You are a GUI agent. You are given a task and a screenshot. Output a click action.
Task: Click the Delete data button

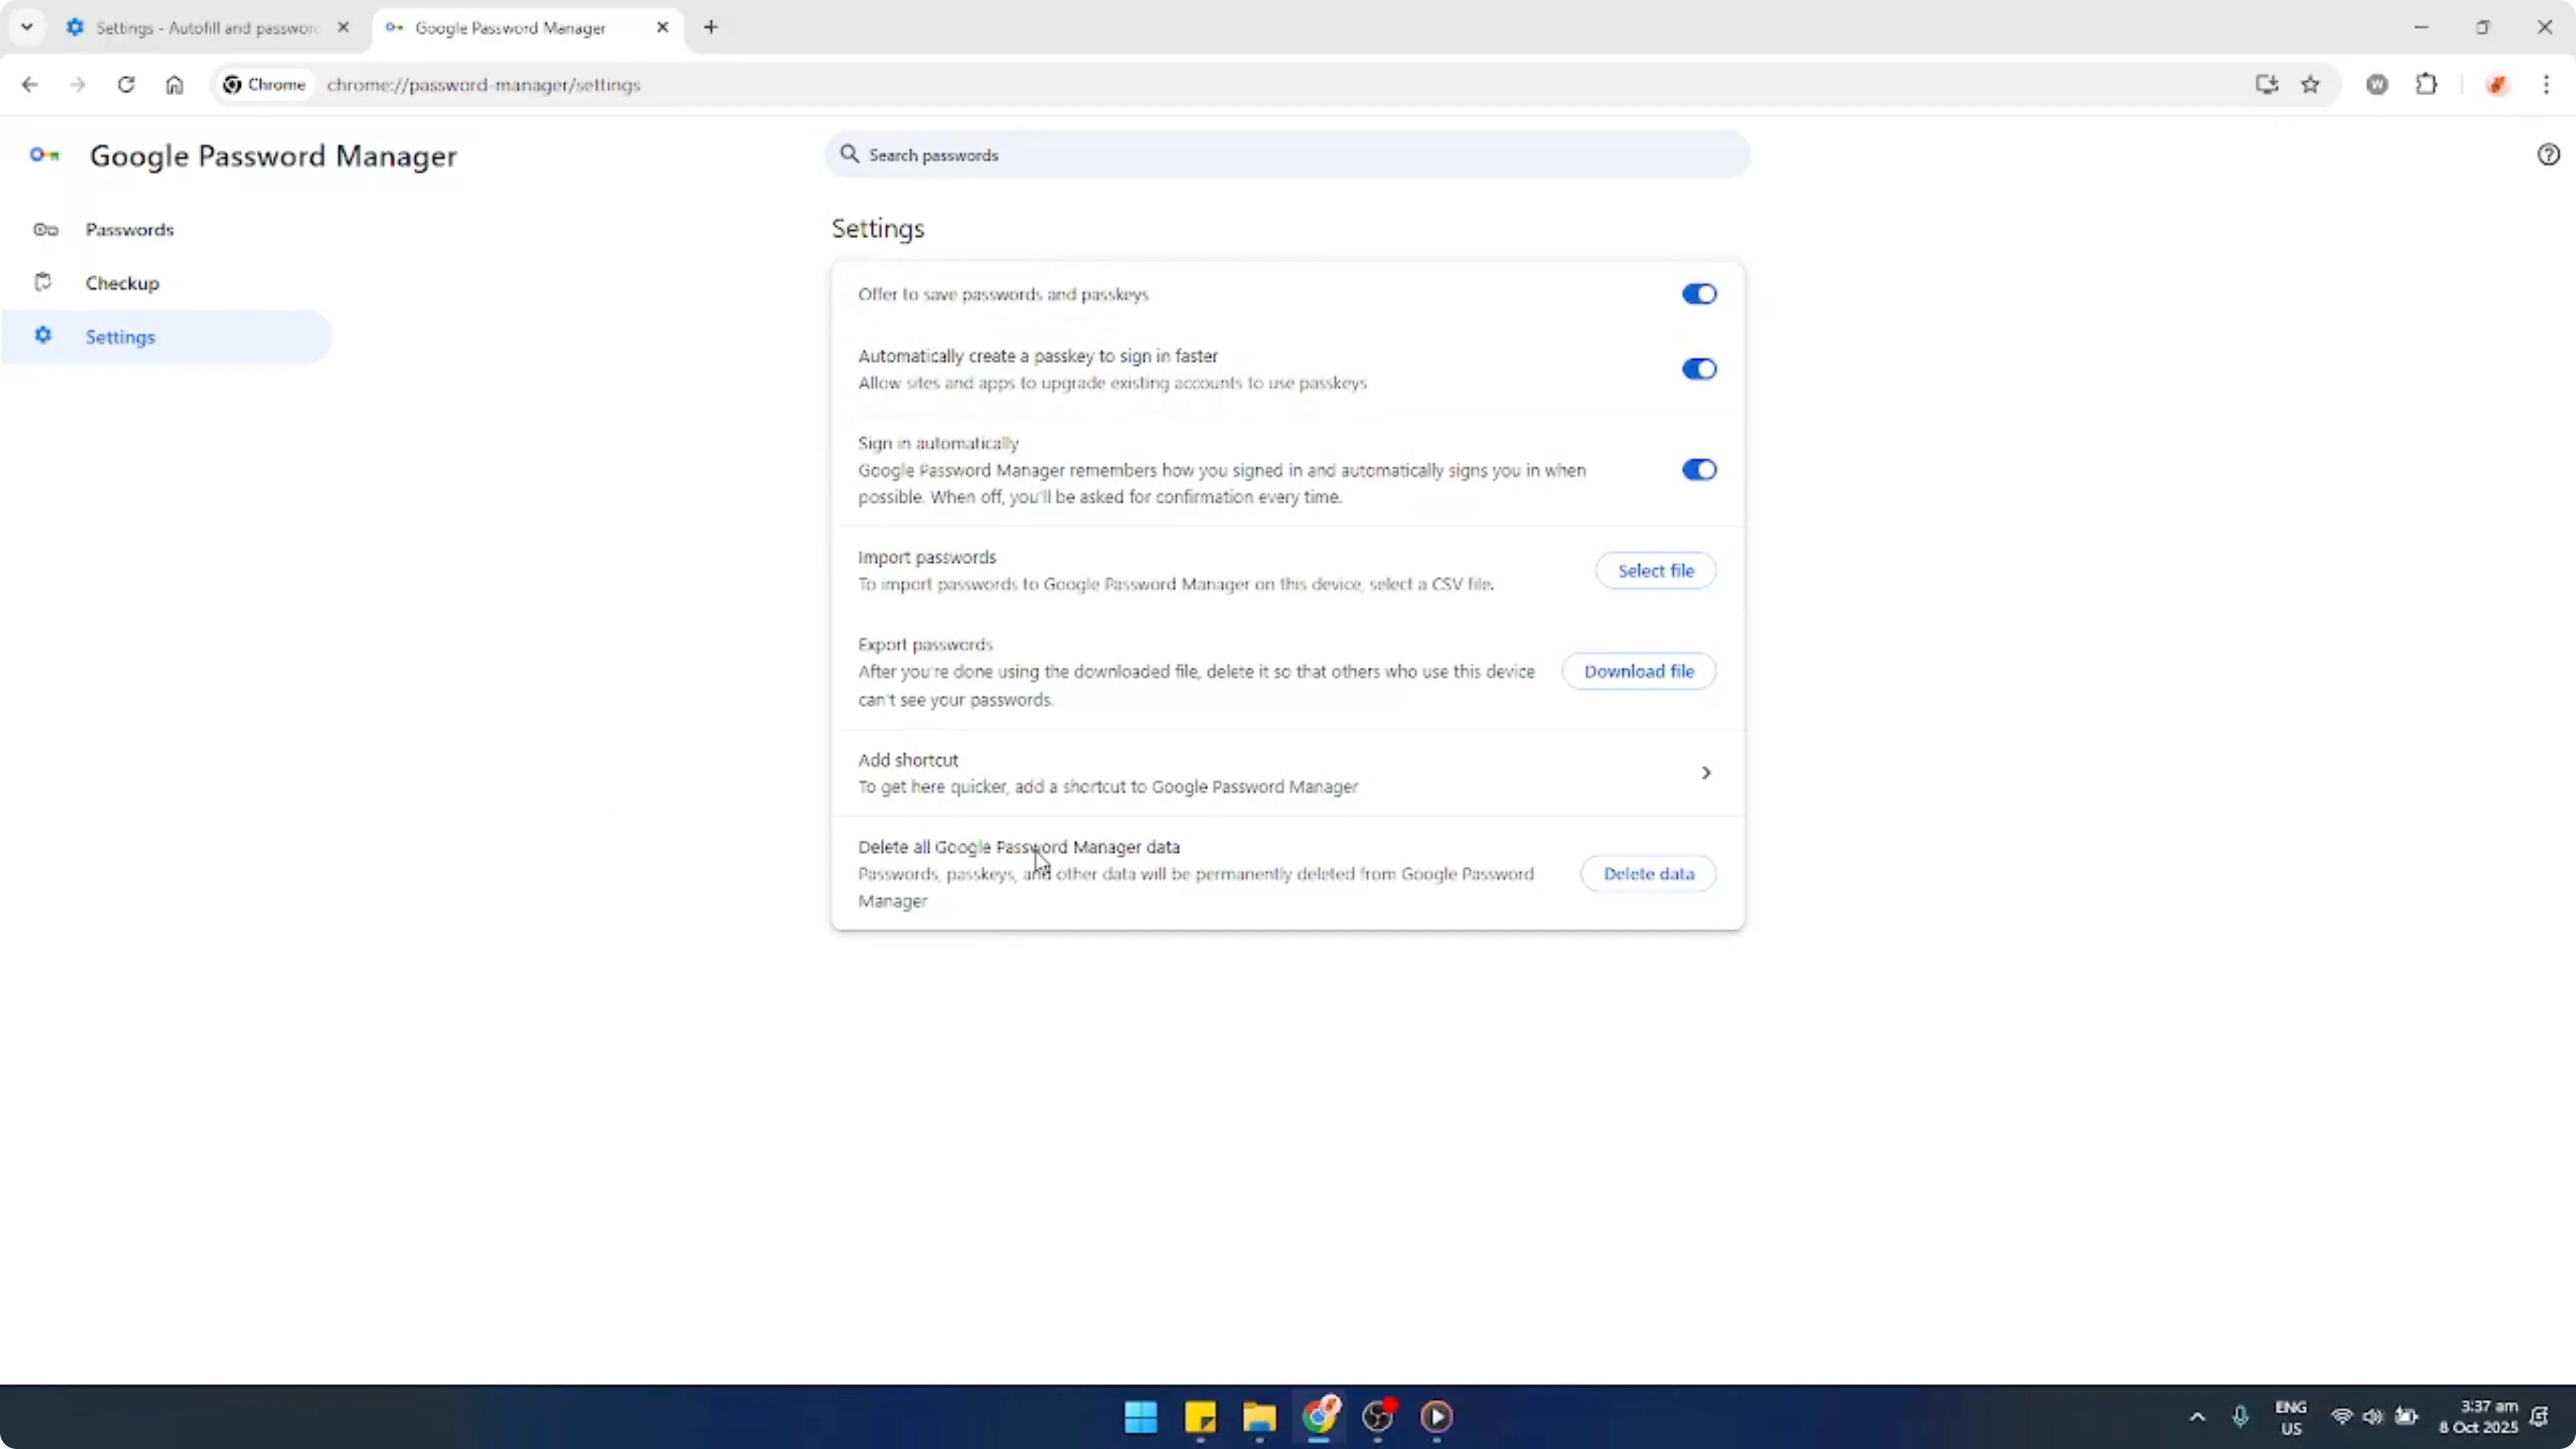pos(1649,874)
